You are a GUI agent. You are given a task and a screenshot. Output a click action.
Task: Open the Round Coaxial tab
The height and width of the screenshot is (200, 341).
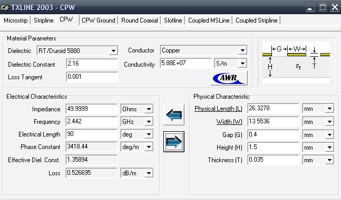(139, 20)
